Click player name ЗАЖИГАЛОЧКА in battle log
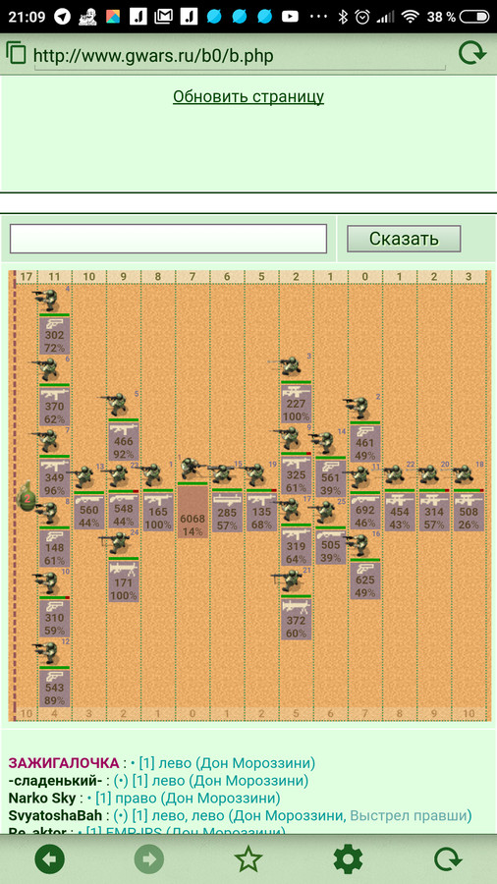The height and width of the screenshot is (884, 497). [x=64, y=763]
